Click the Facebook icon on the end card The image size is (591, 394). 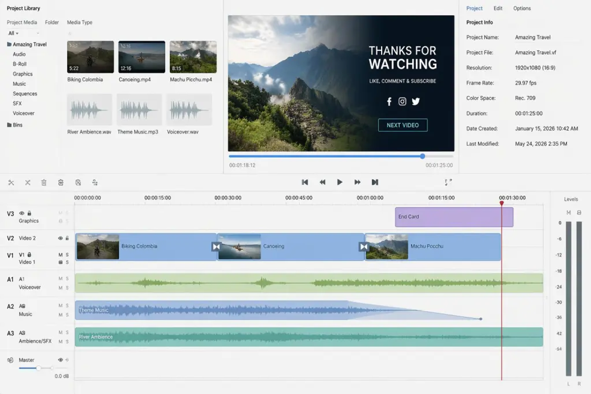[x=389, y=102]
